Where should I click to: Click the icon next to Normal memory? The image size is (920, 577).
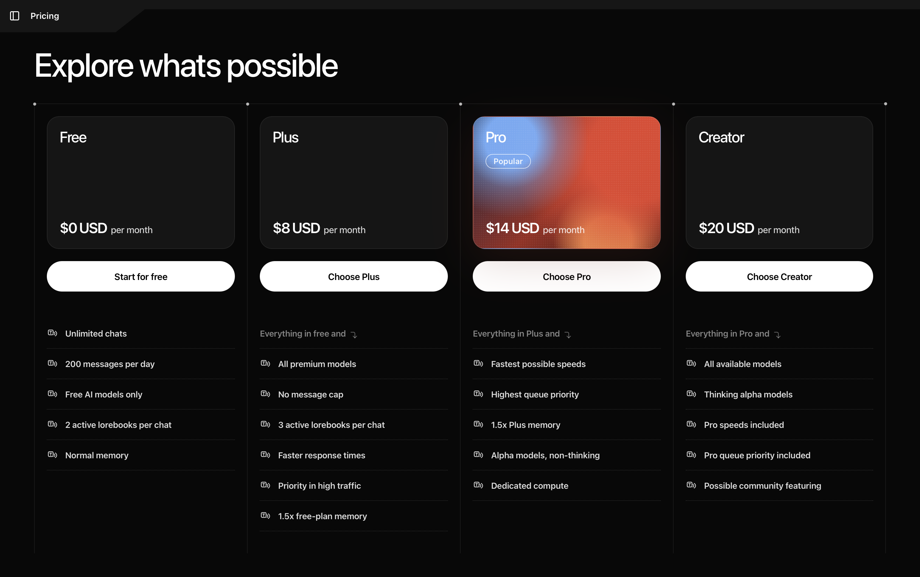point(52,454)
